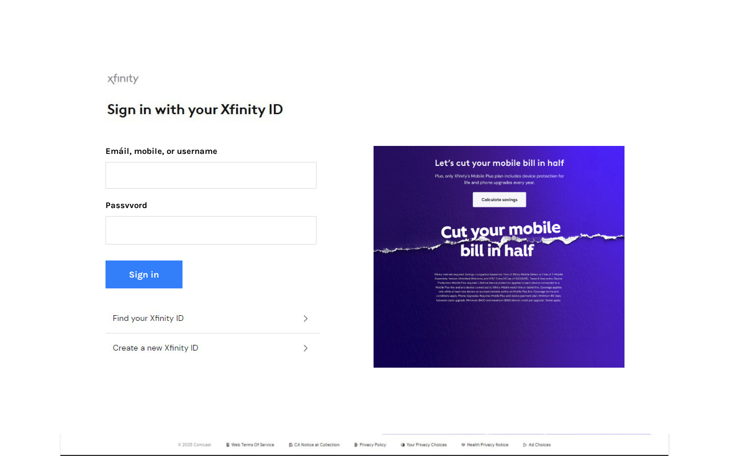Click the Calculate savings button
This screenshot has height=456, width=730.
(x=500, y=199)
